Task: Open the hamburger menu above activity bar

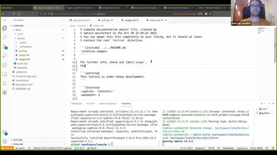Action: pyautogui.click(x=5, y=20)
